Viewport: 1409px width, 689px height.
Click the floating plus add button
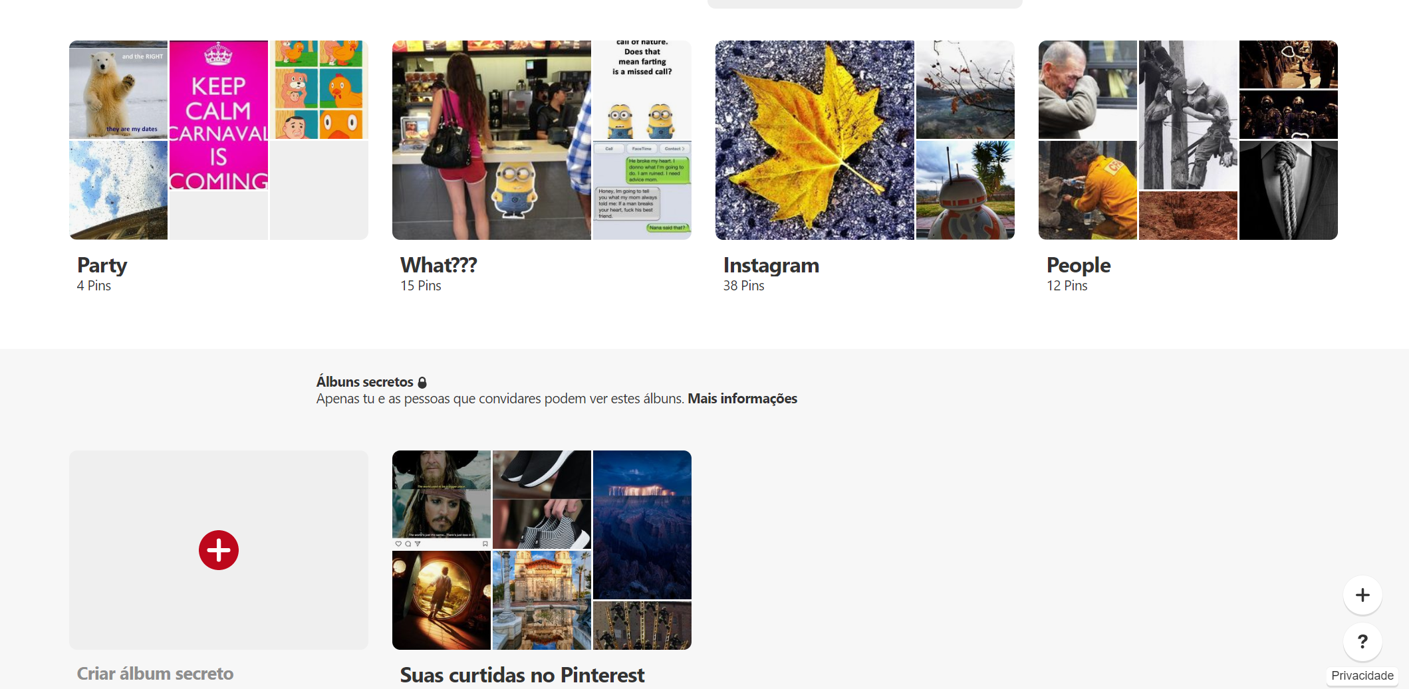tap(1362, 595)
